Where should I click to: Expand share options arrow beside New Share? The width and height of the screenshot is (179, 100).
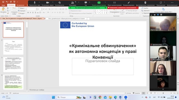tap(105, 2)
